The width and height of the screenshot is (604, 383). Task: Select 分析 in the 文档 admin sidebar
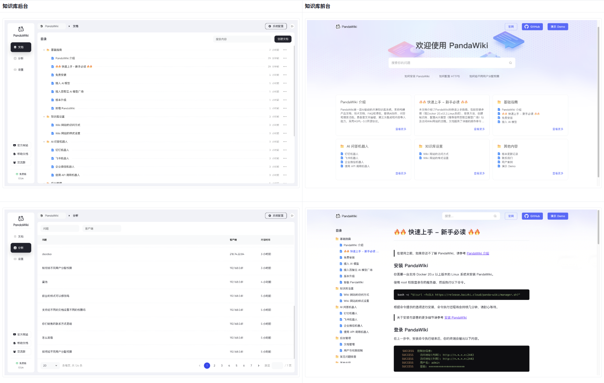point(21,59)
